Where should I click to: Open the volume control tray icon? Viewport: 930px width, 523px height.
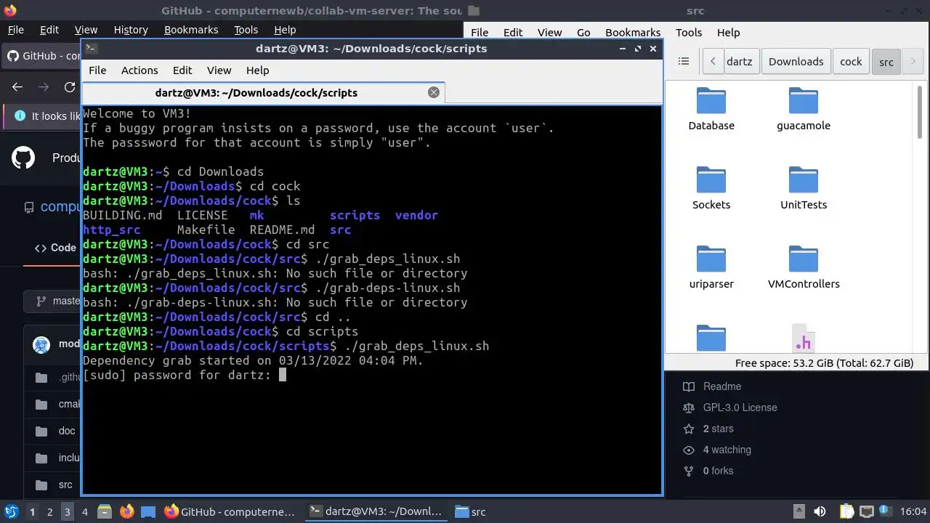(x=819, y=511)
